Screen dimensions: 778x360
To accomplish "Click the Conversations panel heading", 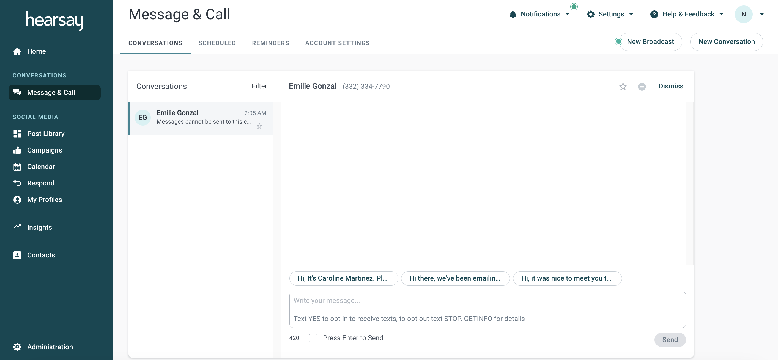I will 161,86.
